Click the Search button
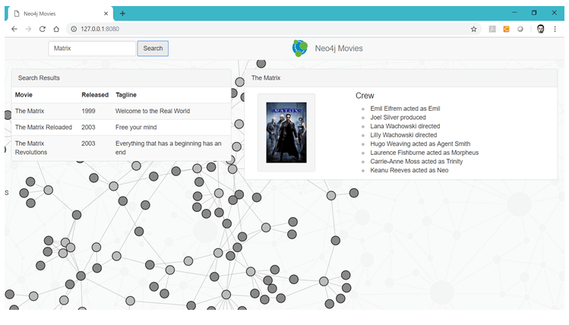The image size is (569, 325). [x=153, y=49]
